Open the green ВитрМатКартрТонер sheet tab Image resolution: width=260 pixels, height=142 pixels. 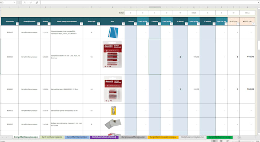[219, 137]
